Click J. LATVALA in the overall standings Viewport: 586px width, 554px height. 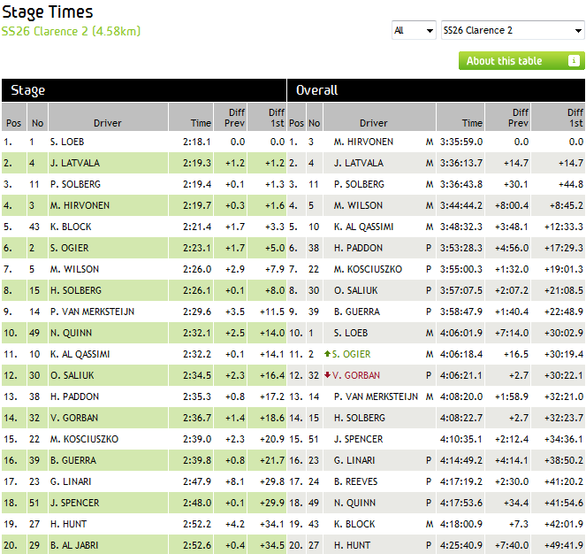[x=359, y=163]
